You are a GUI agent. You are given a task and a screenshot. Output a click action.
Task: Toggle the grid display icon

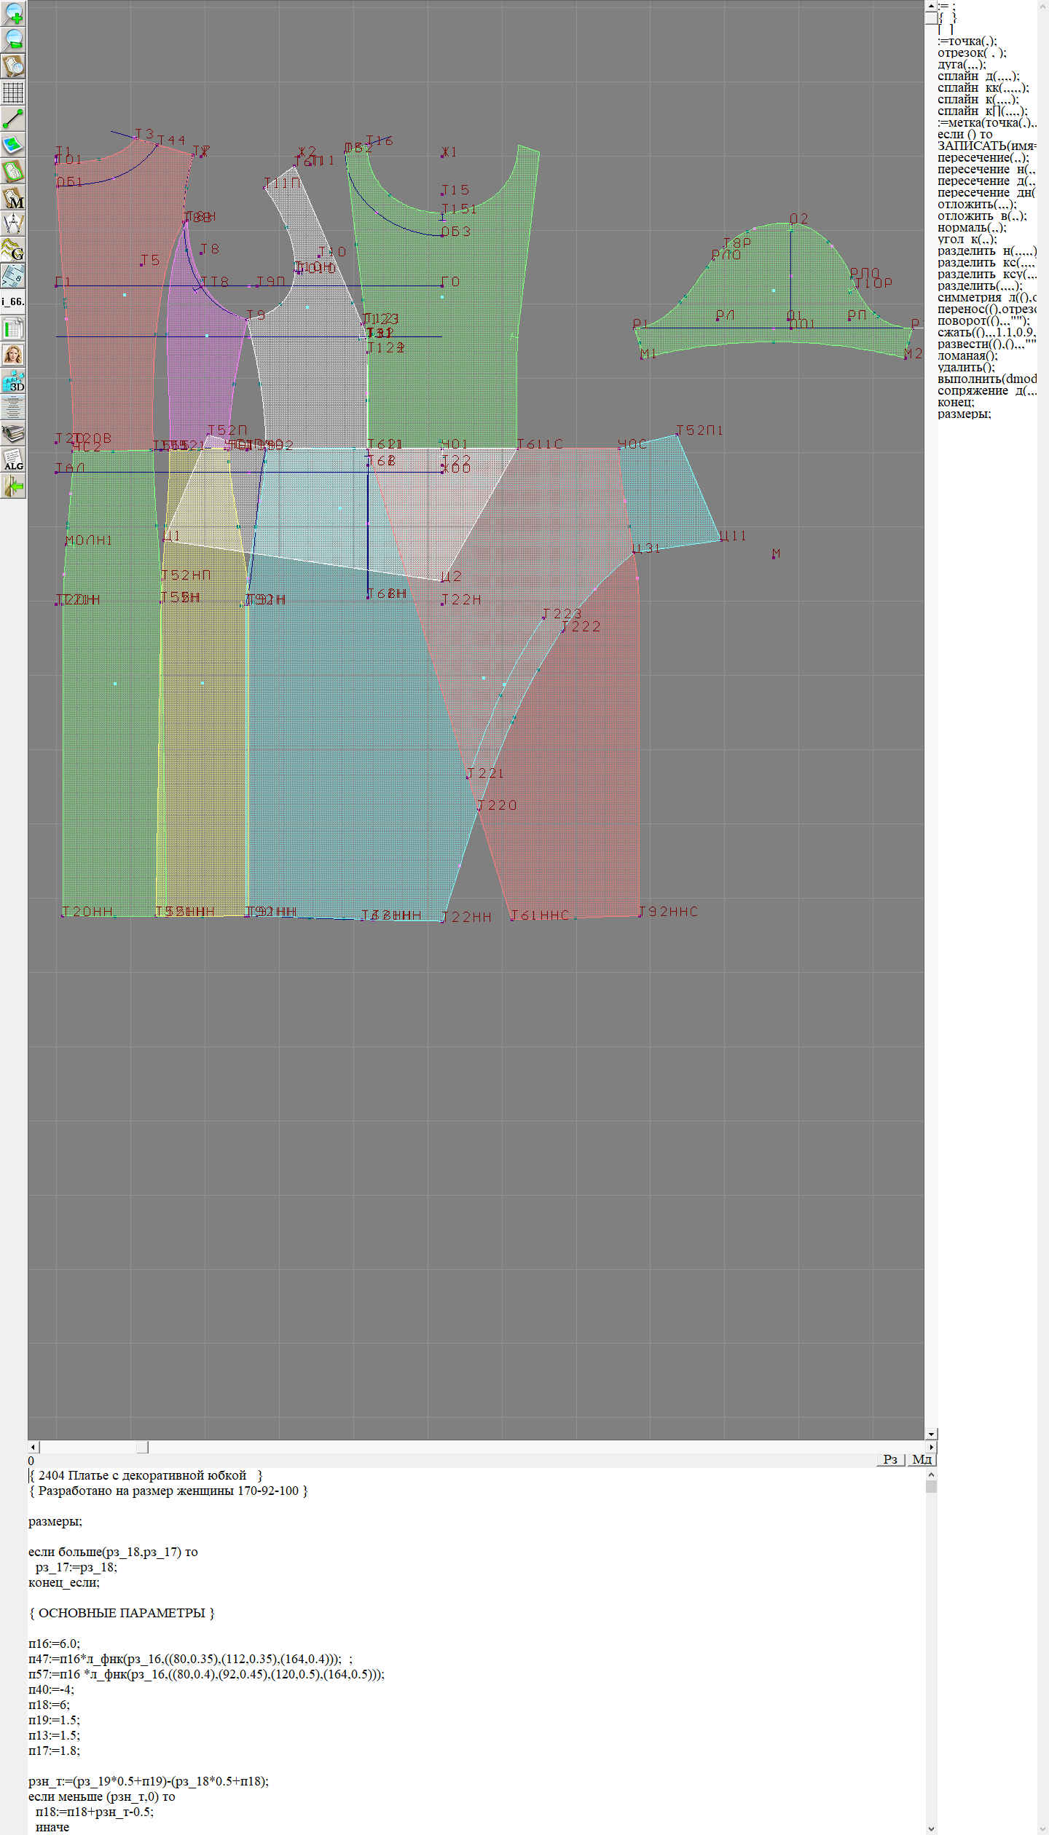[x=13, y=92]
